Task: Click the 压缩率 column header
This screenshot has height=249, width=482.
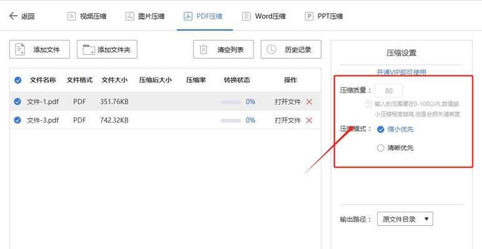Action: click(196, 80)
